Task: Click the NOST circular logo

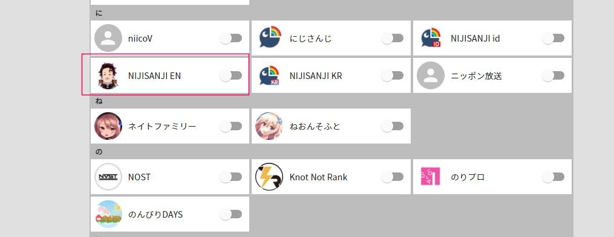Action: pyautogui.click(x=108, y=177)
